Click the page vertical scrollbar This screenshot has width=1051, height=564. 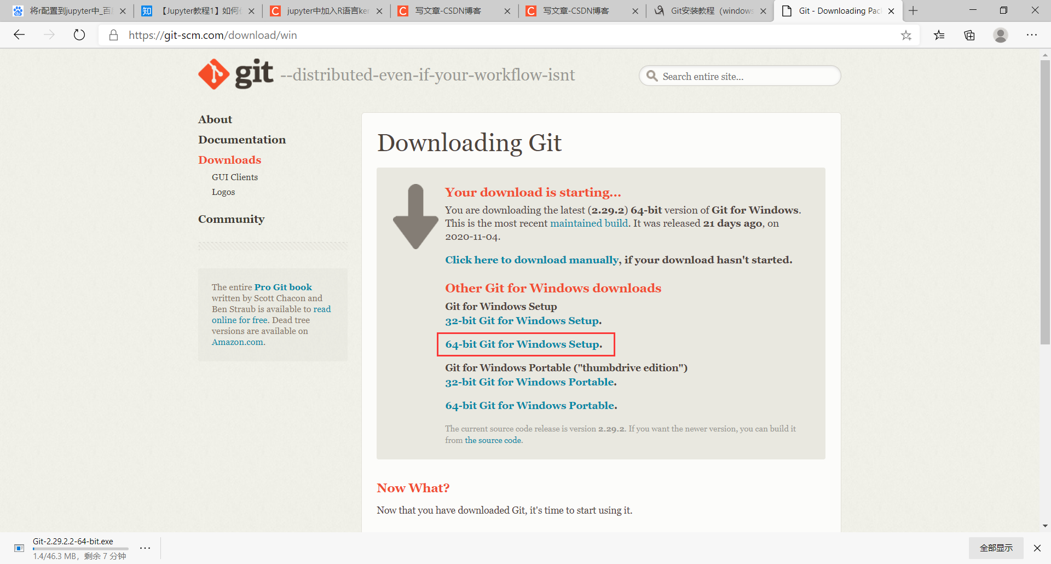tap(1045, 203)
